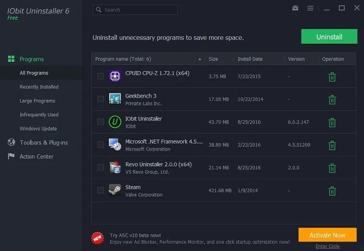Open the Programs section
Screen dimensions: 364x251
32,59
